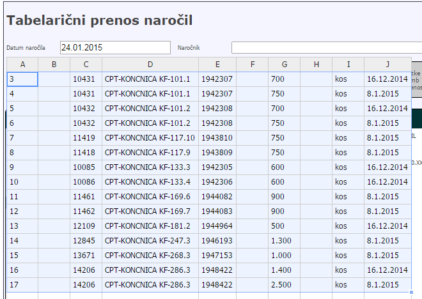Viewport: 422px width, 299px height.
Task: Select the cell containing 11419
Action: tap(86, 137)
